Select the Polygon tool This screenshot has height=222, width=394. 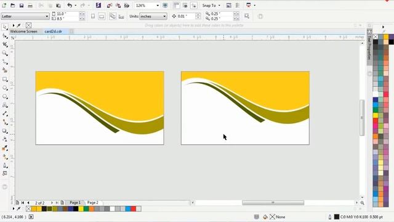pos(4,96)
